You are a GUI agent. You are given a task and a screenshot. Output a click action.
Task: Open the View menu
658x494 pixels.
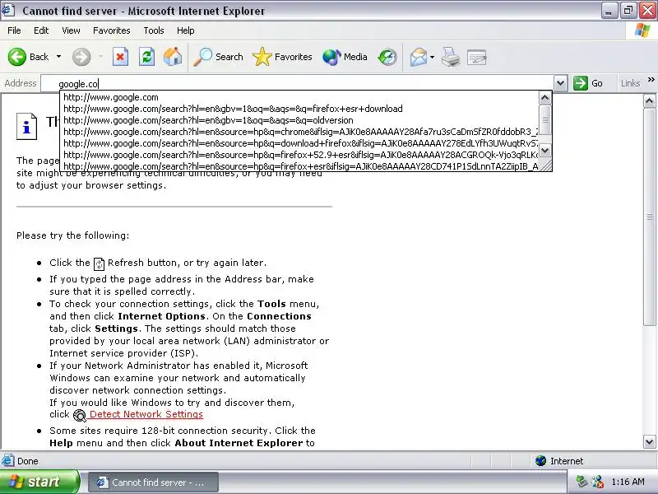click(x=71, y=30)
